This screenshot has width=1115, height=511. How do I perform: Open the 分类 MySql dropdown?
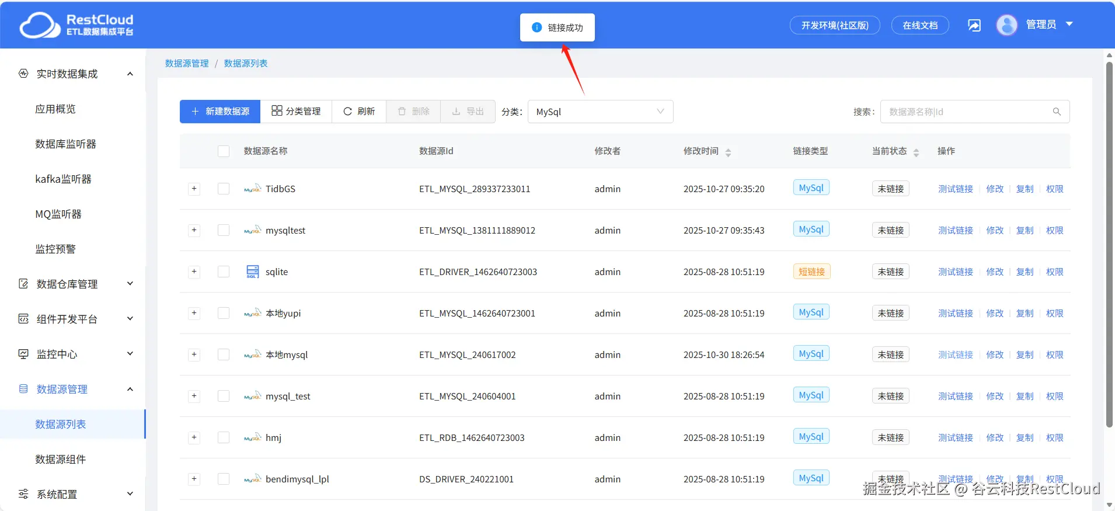(x=600, y=112)
